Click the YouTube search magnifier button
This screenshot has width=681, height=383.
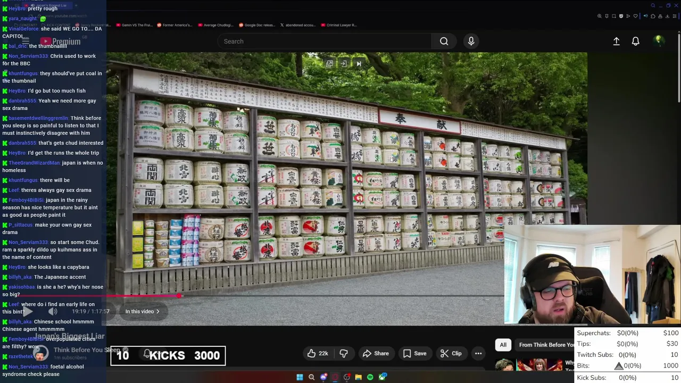pos(444,41)
